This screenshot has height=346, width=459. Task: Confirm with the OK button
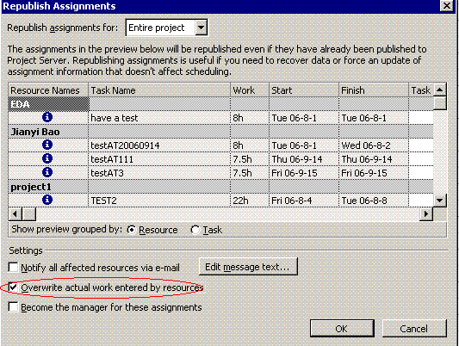342,329
